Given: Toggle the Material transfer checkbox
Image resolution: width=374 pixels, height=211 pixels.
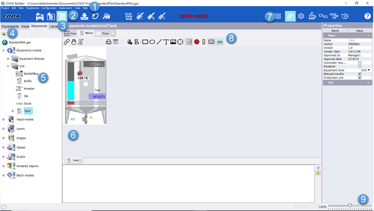Looking at the screenshot, I should pyautogui.click(x=360, y=74).
